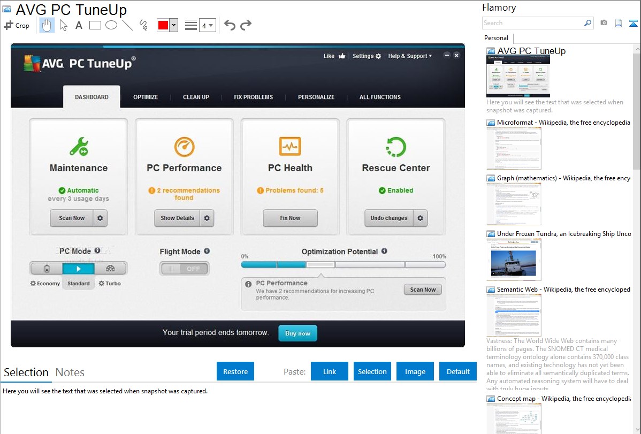
Task: Switch PC Mode to Turbo gauge button
Action: pos(110,269)
